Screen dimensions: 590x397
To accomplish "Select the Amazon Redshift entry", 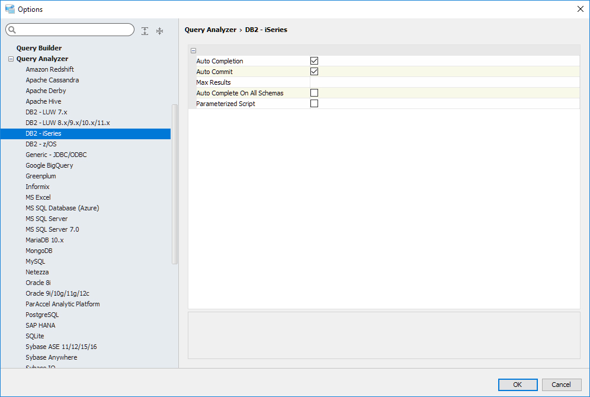I will coord(50,69).
